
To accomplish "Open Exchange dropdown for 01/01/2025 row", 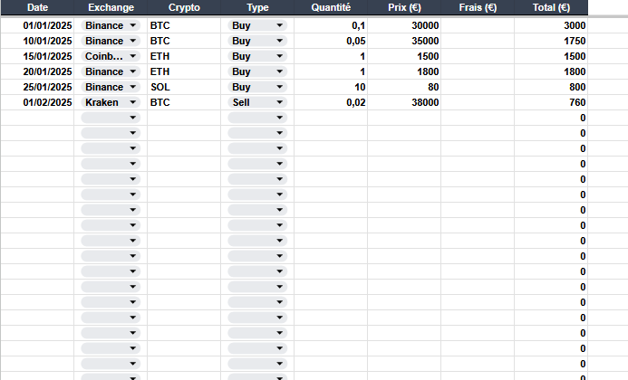I will [111, 25].
